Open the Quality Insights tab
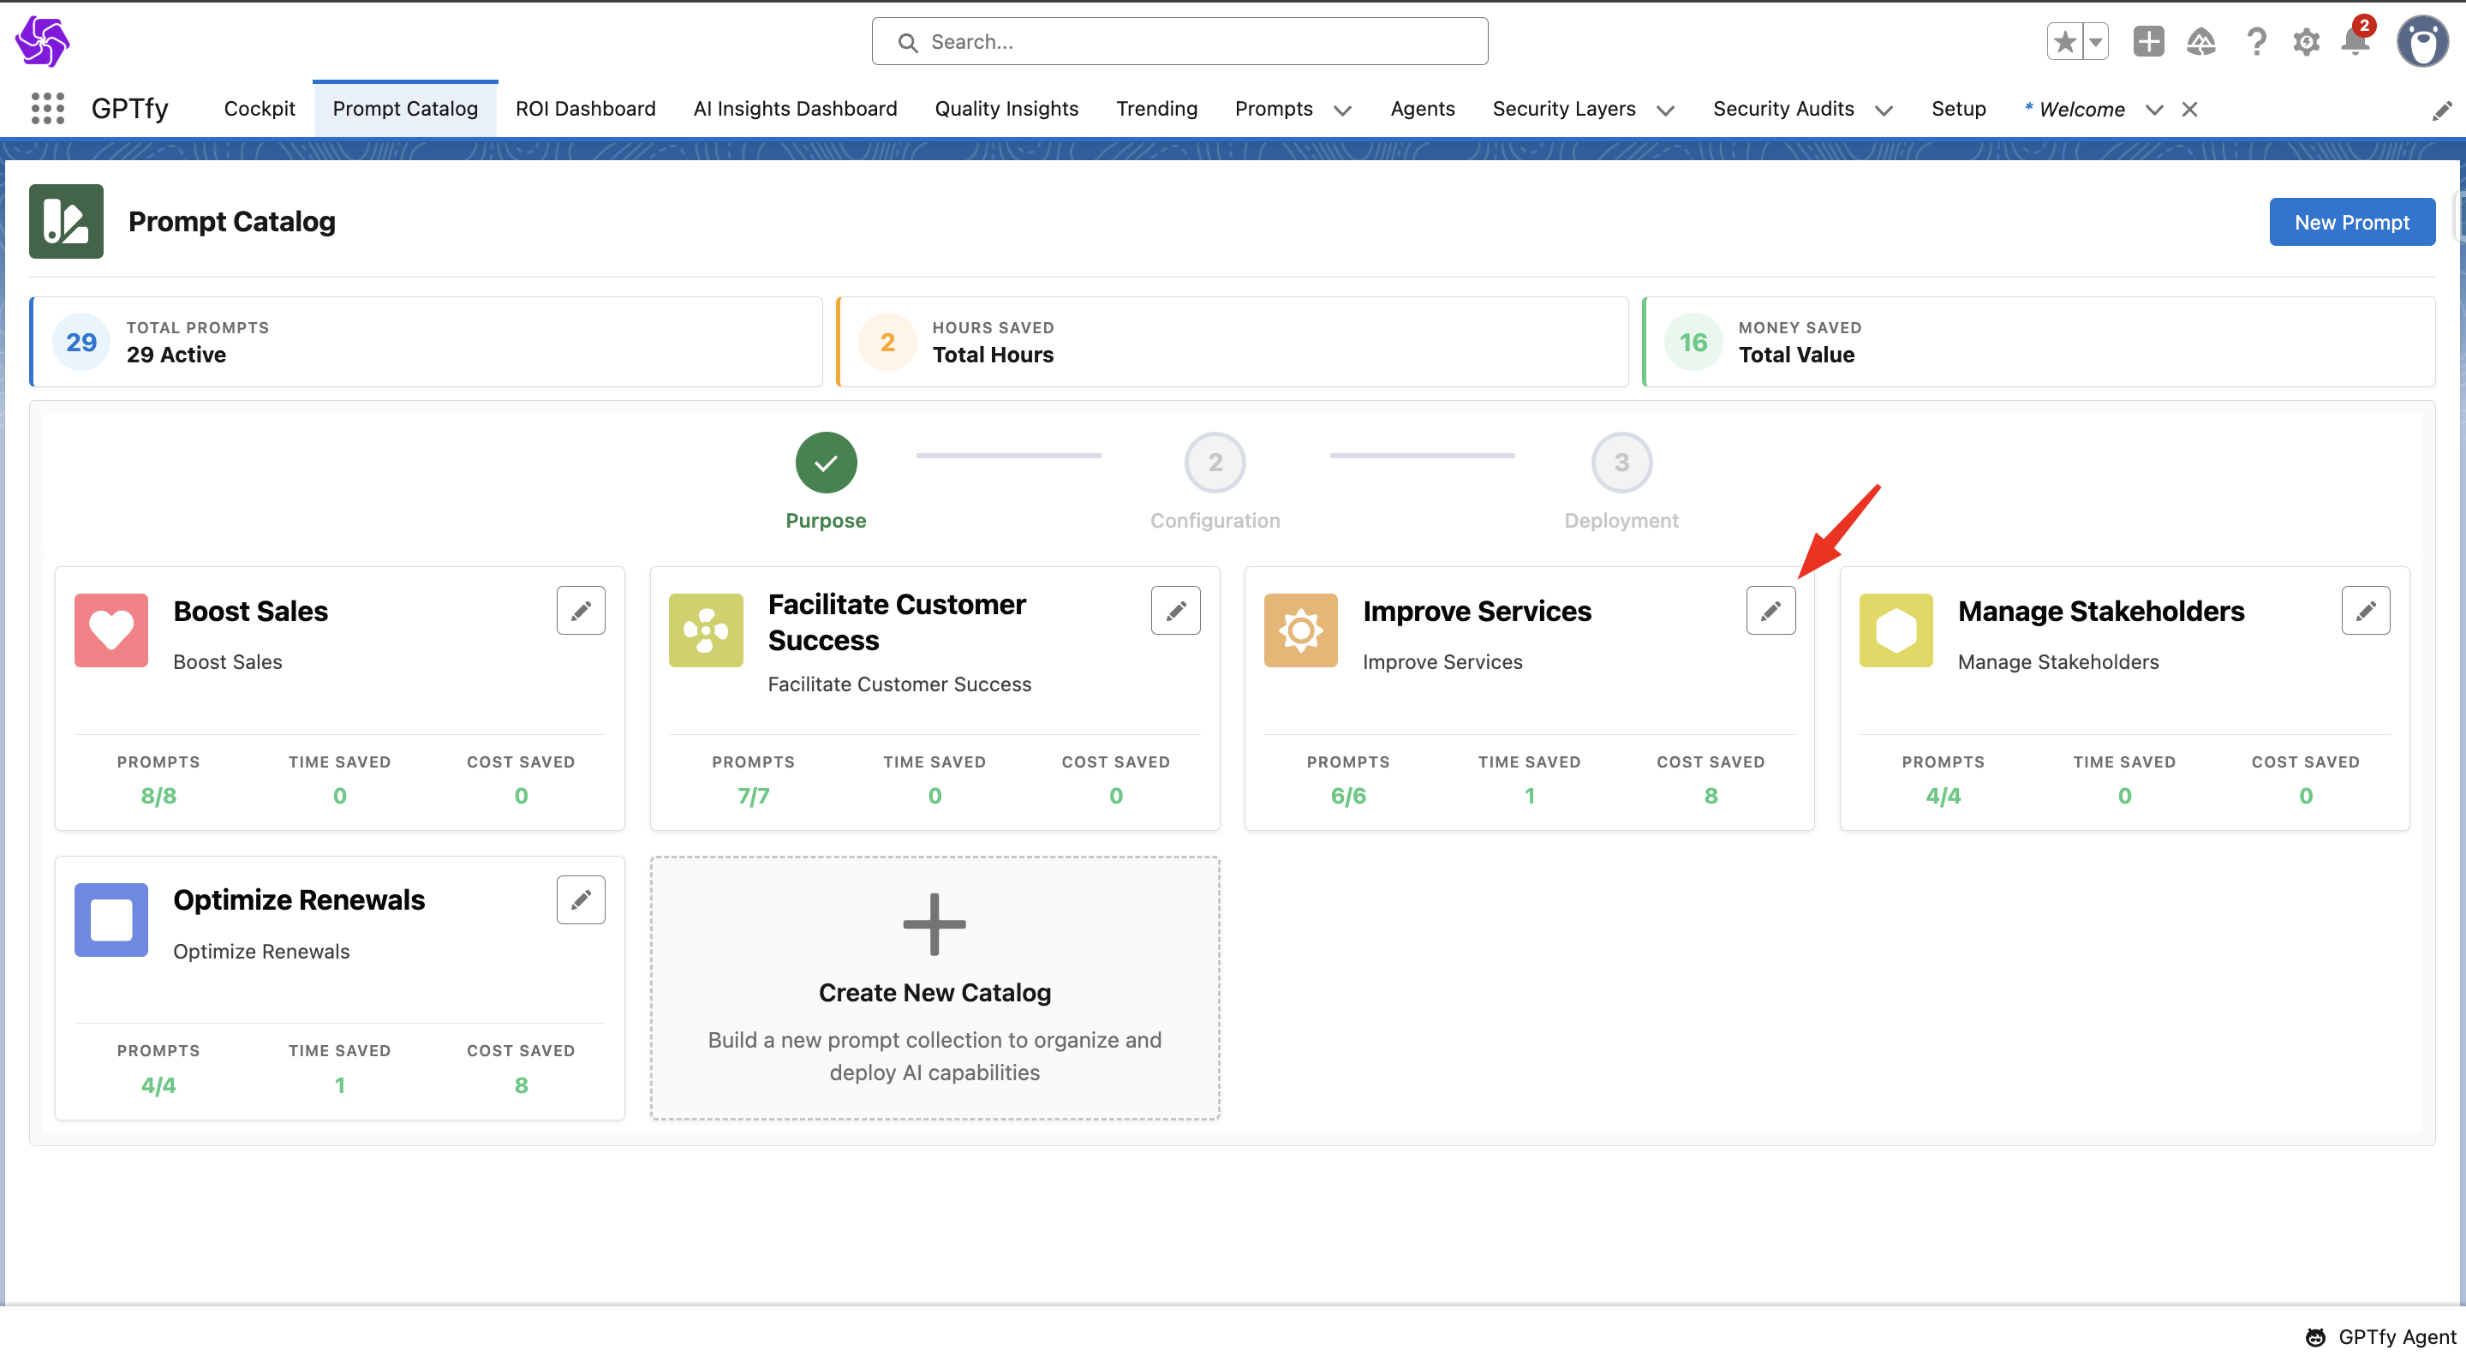This screenshot has width=2466, height=1368. (1006, 108)
